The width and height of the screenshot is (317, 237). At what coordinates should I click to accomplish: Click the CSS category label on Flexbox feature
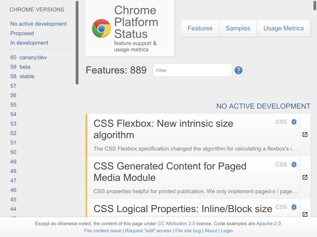(281, 122)
